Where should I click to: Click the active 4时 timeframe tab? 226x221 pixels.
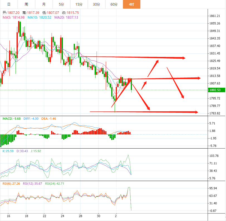coord(132,4)
